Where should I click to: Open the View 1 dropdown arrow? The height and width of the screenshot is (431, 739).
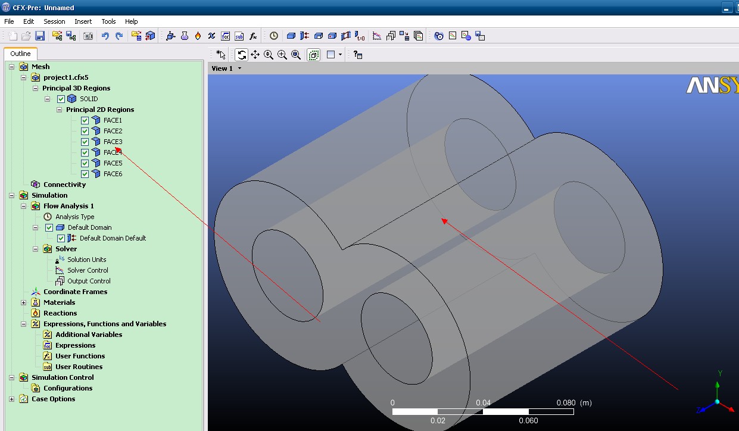(x=240, y=68)
